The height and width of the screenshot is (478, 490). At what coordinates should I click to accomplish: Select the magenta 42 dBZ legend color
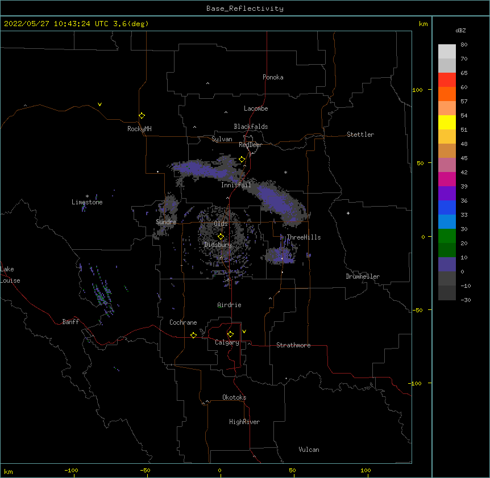[x=447, y=179]
